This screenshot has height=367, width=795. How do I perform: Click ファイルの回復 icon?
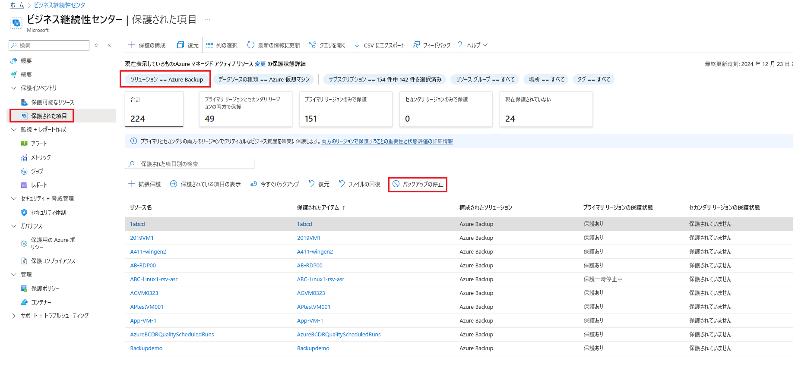342,184
